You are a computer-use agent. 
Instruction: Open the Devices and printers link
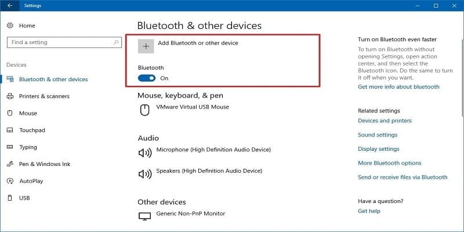385,121
